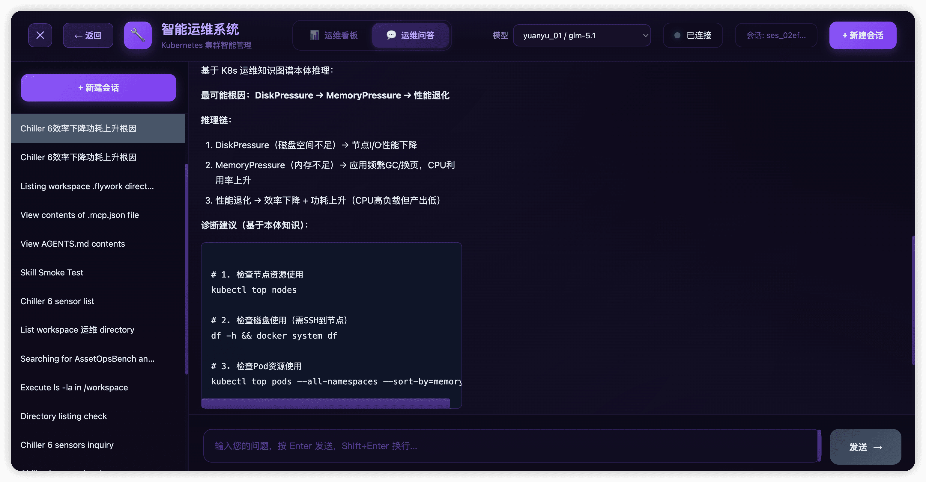Click the X close icon in header
The image size is (926, 482).
(40, 35)
